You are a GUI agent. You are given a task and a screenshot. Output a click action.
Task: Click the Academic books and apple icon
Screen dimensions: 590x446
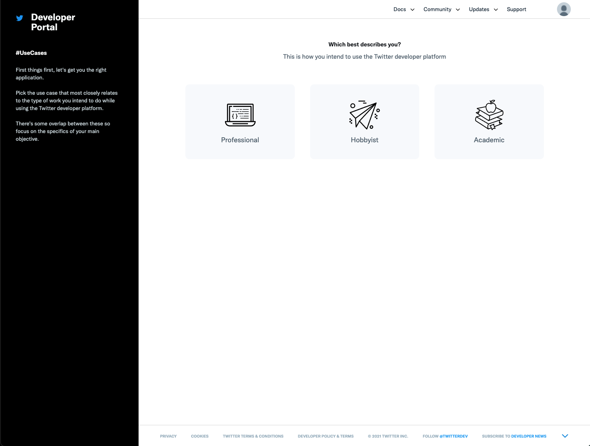[489, 115]
